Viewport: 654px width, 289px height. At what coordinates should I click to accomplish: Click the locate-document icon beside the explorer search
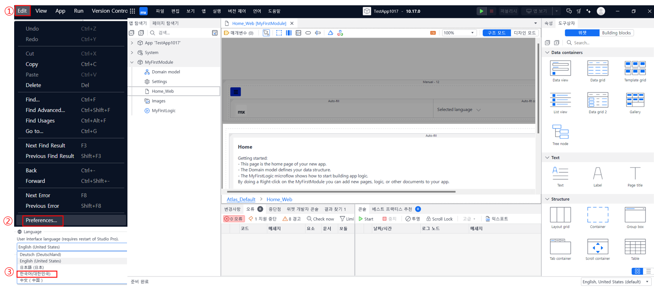(x=215, y=33)
